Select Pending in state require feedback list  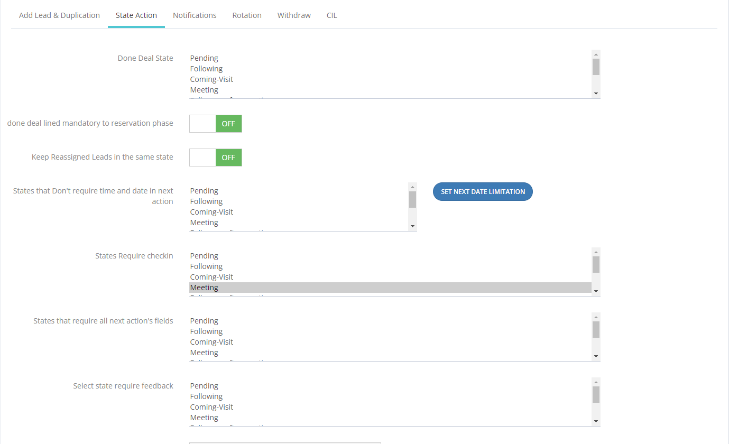click(390, 386)
